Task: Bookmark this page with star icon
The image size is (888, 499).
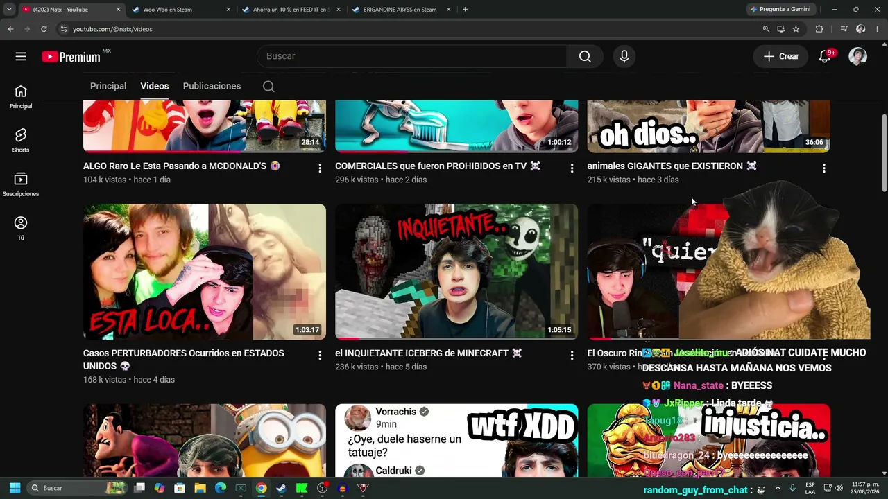Action: (796, 29)
